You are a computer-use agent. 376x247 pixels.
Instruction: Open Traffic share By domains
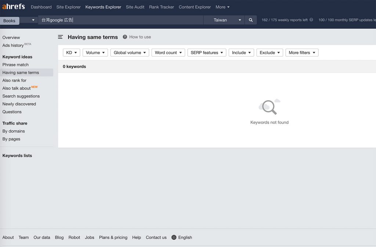pos(14,131)
